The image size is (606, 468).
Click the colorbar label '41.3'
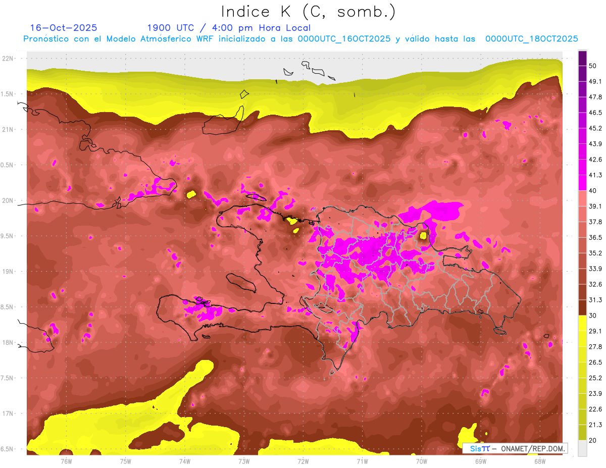point(595,175)
